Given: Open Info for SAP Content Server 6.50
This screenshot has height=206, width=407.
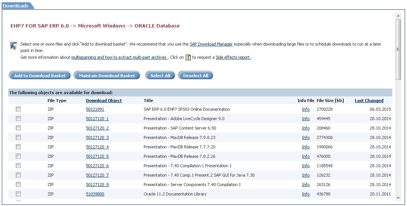Looking at the screenshot, I should [x=306, y=128].
